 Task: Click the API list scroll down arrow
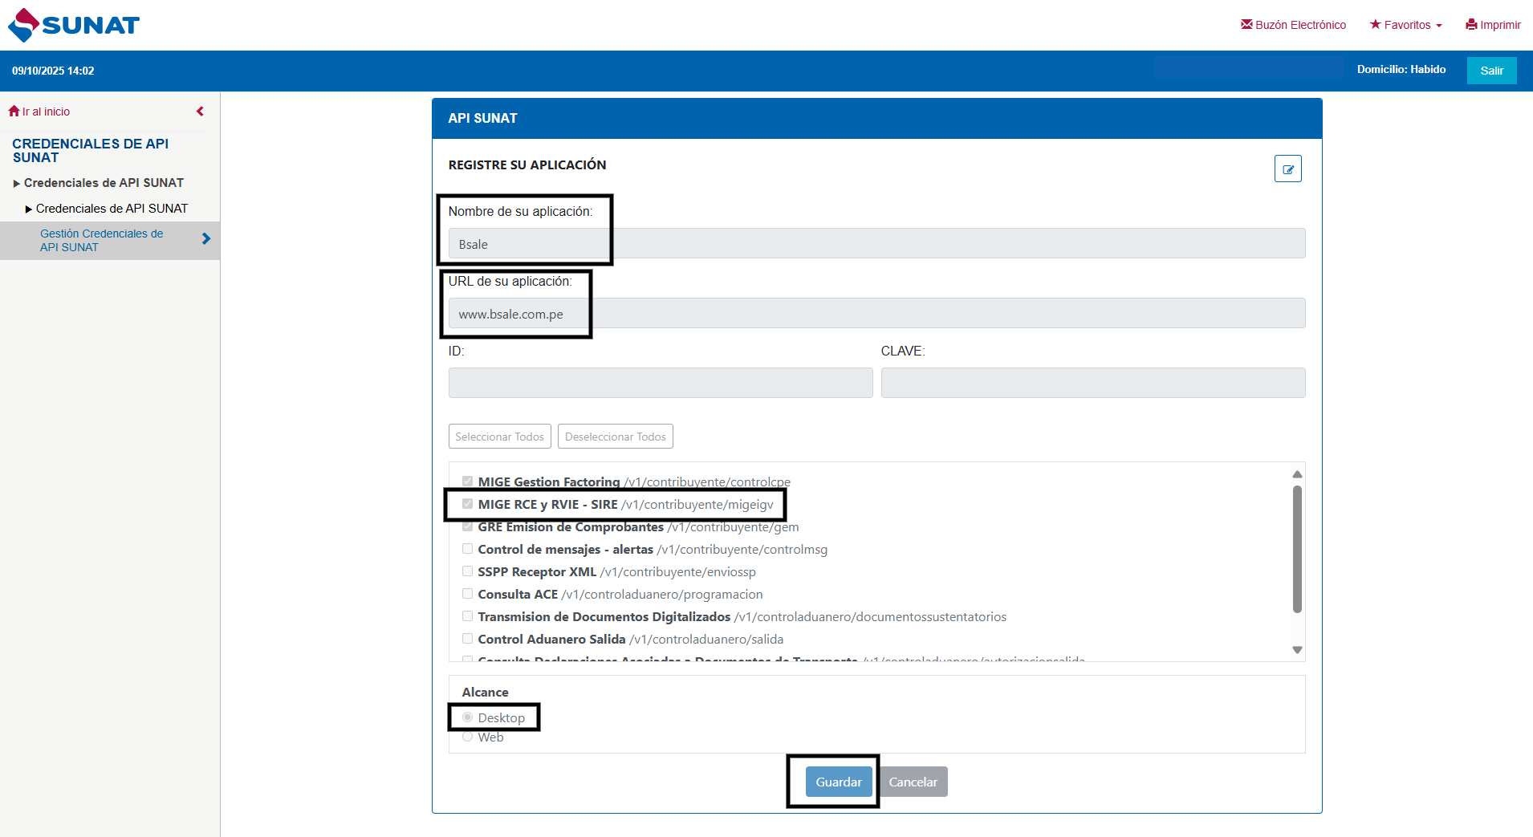click(x=1297, y=650)
